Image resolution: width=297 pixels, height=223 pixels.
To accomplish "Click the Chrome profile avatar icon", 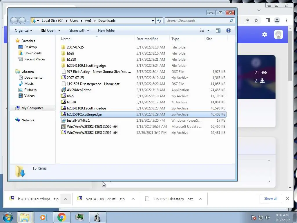I will click(x=277, y=20).
